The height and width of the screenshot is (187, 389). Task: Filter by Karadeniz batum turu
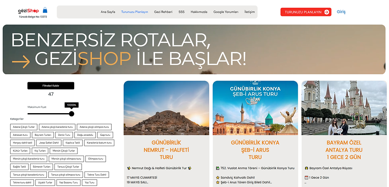click(99, 143)
